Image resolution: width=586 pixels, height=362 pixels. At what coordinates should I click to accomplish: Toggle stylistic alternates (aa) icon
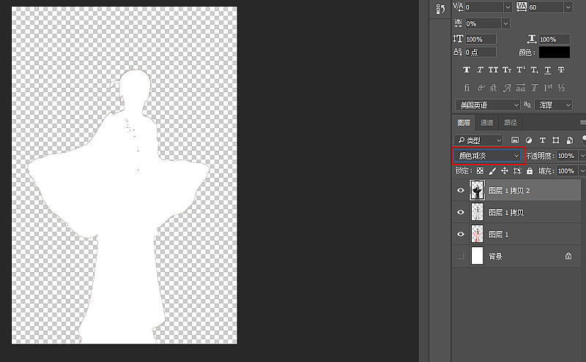click(x=521, y=88)
